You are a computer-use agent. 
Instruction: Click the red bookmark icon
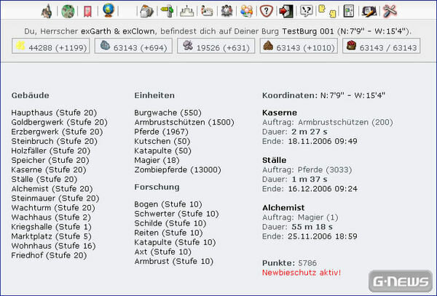87,11
